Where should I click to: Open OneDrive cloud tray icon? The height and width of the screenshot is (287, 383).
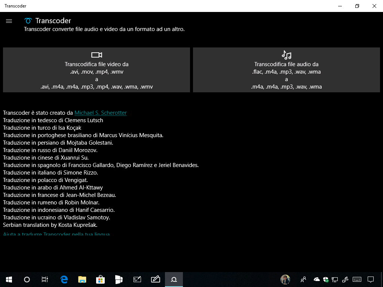[316, 279]
